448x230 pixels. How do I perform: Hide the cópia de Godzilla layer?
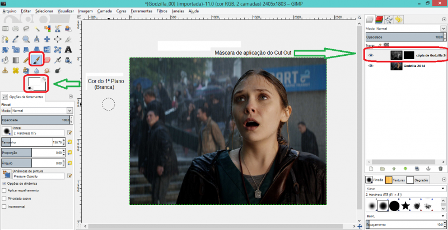pyautogui.click(x=371, y=55)
